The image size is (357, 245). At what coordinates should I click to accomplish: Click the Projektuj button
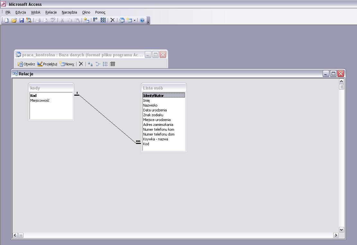47,64
